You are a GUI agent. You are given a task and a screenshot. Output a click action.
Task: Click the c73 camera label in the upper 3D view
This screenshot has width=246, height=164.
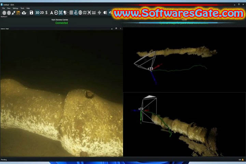(x=150, y=69)
